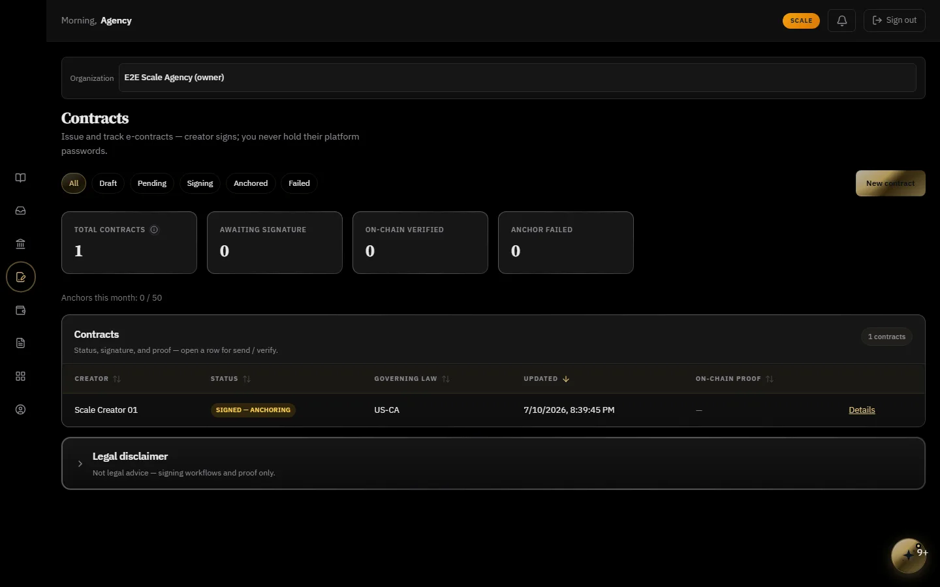Click the Scale Creator 01 cell
940x587 pixels.
(x=106, y=410)
